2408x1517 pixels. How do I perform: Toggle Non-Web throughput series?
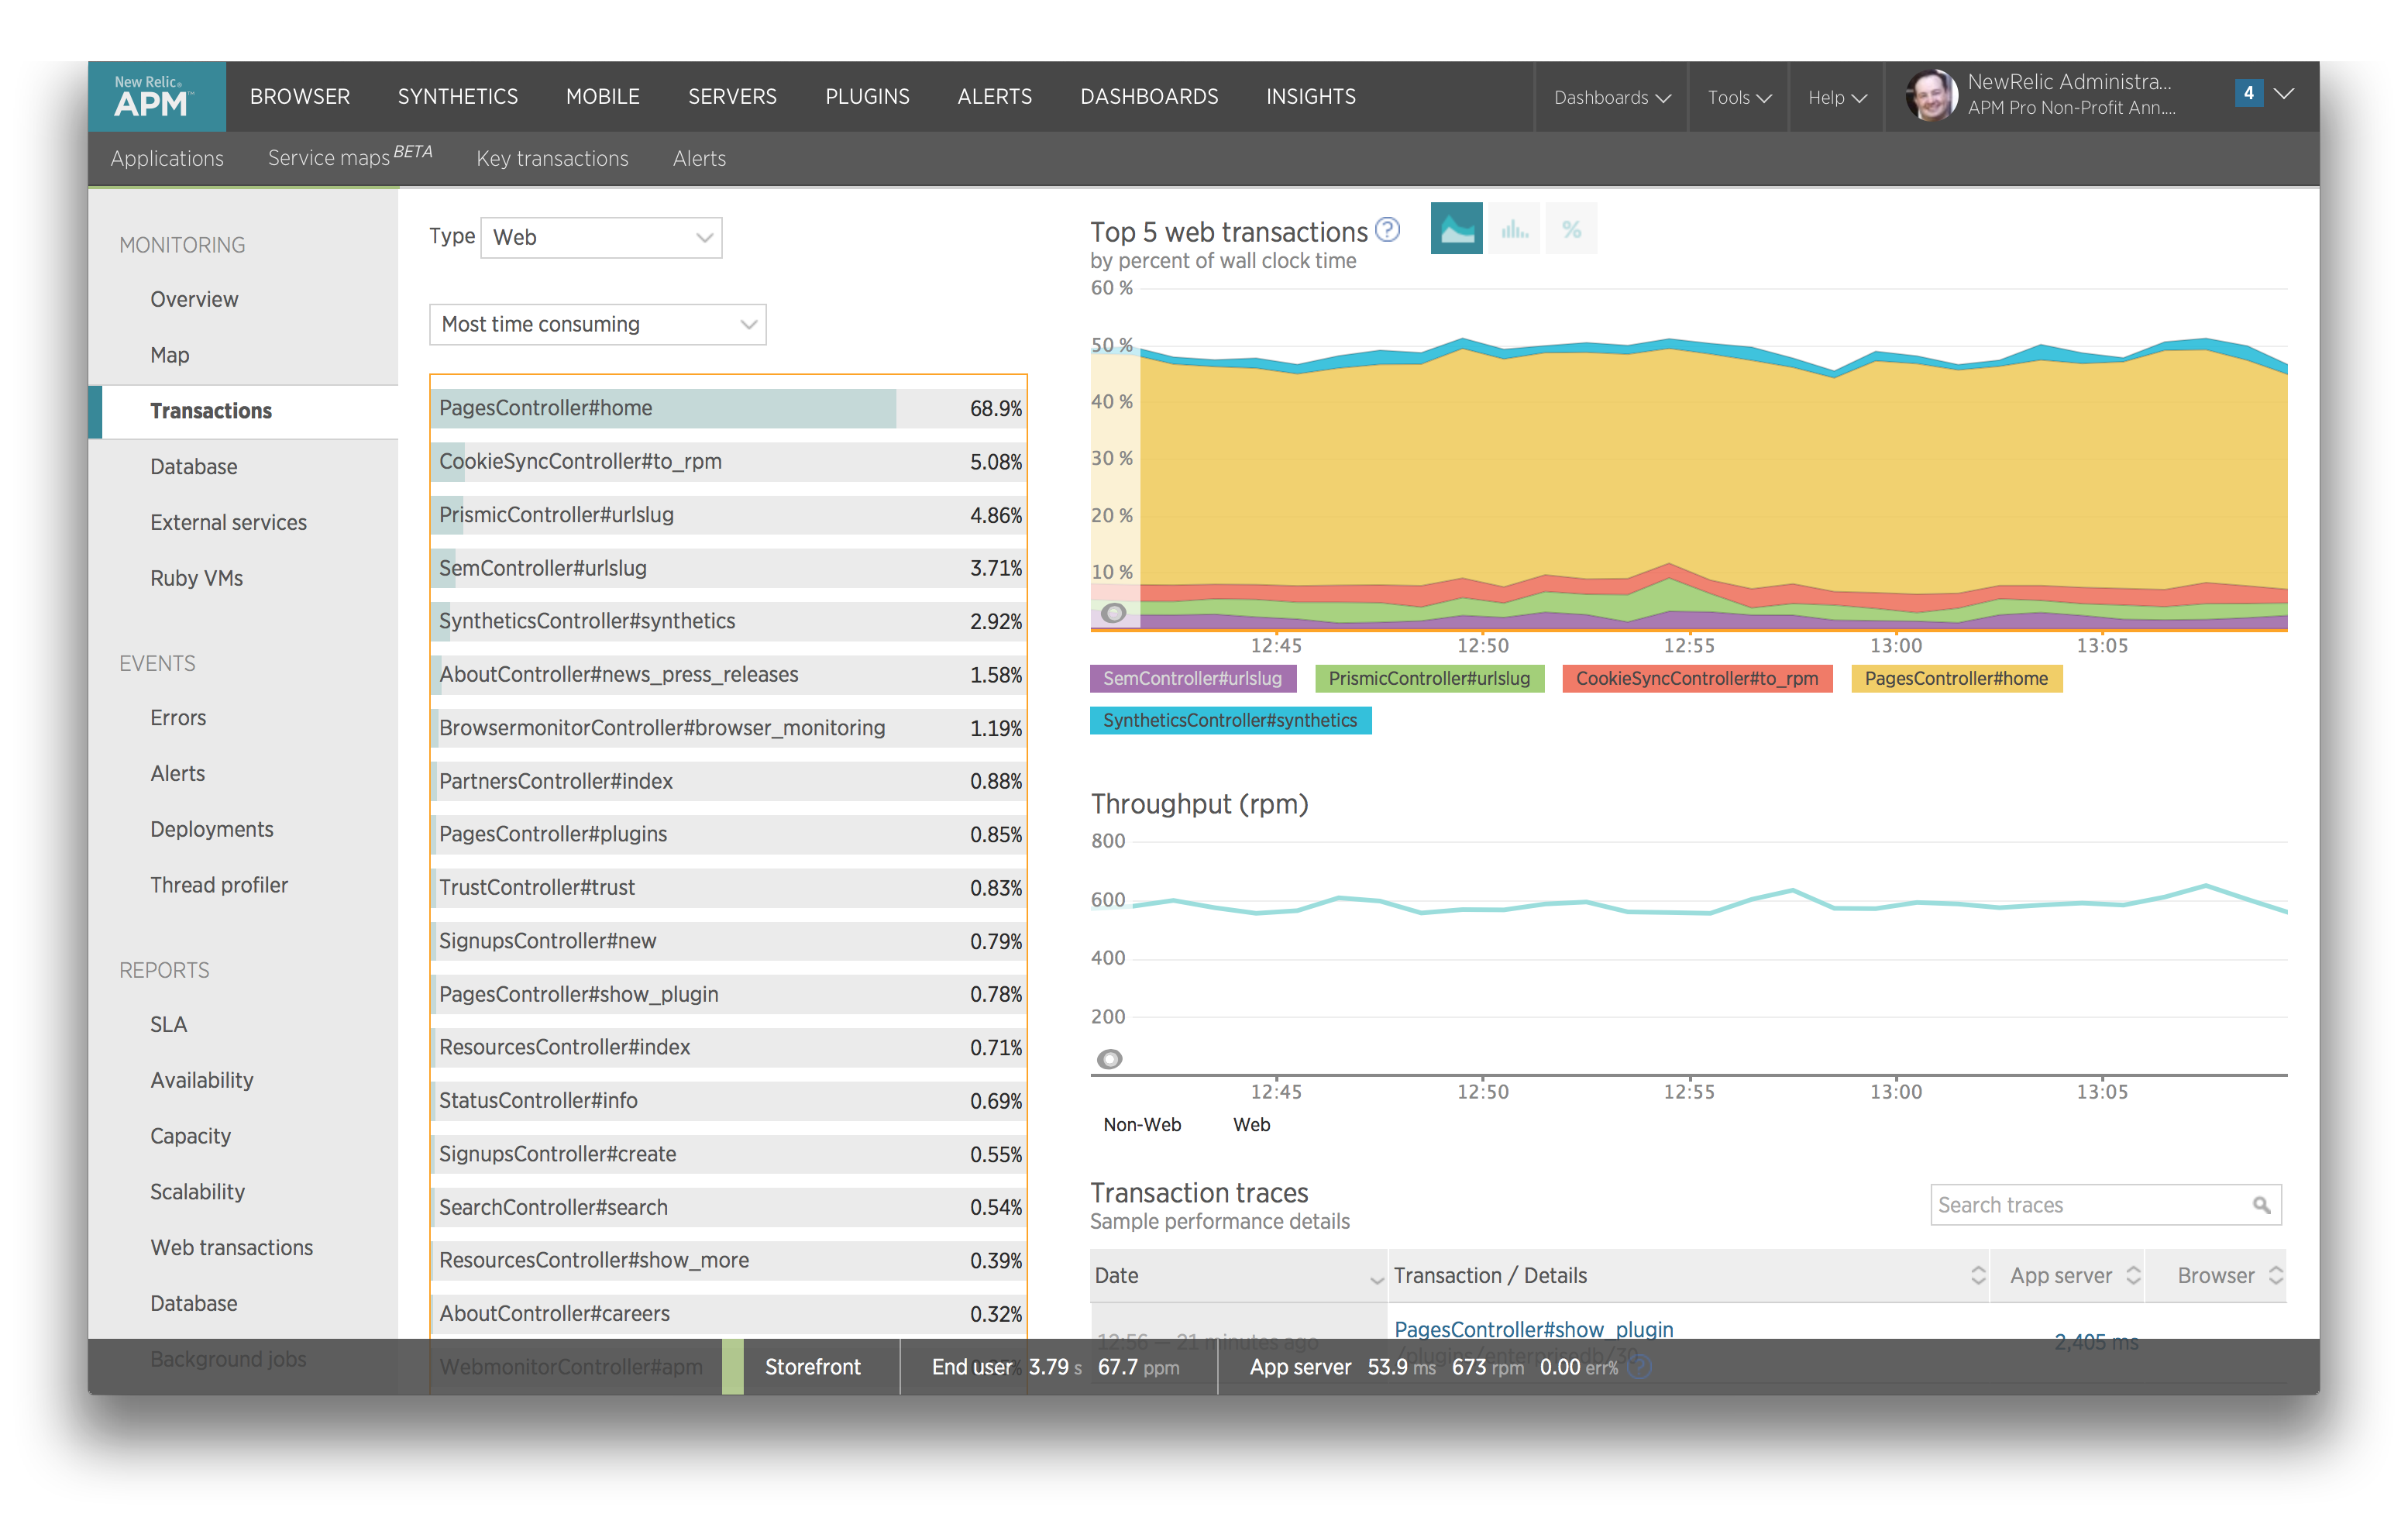pos(1142,1124)
